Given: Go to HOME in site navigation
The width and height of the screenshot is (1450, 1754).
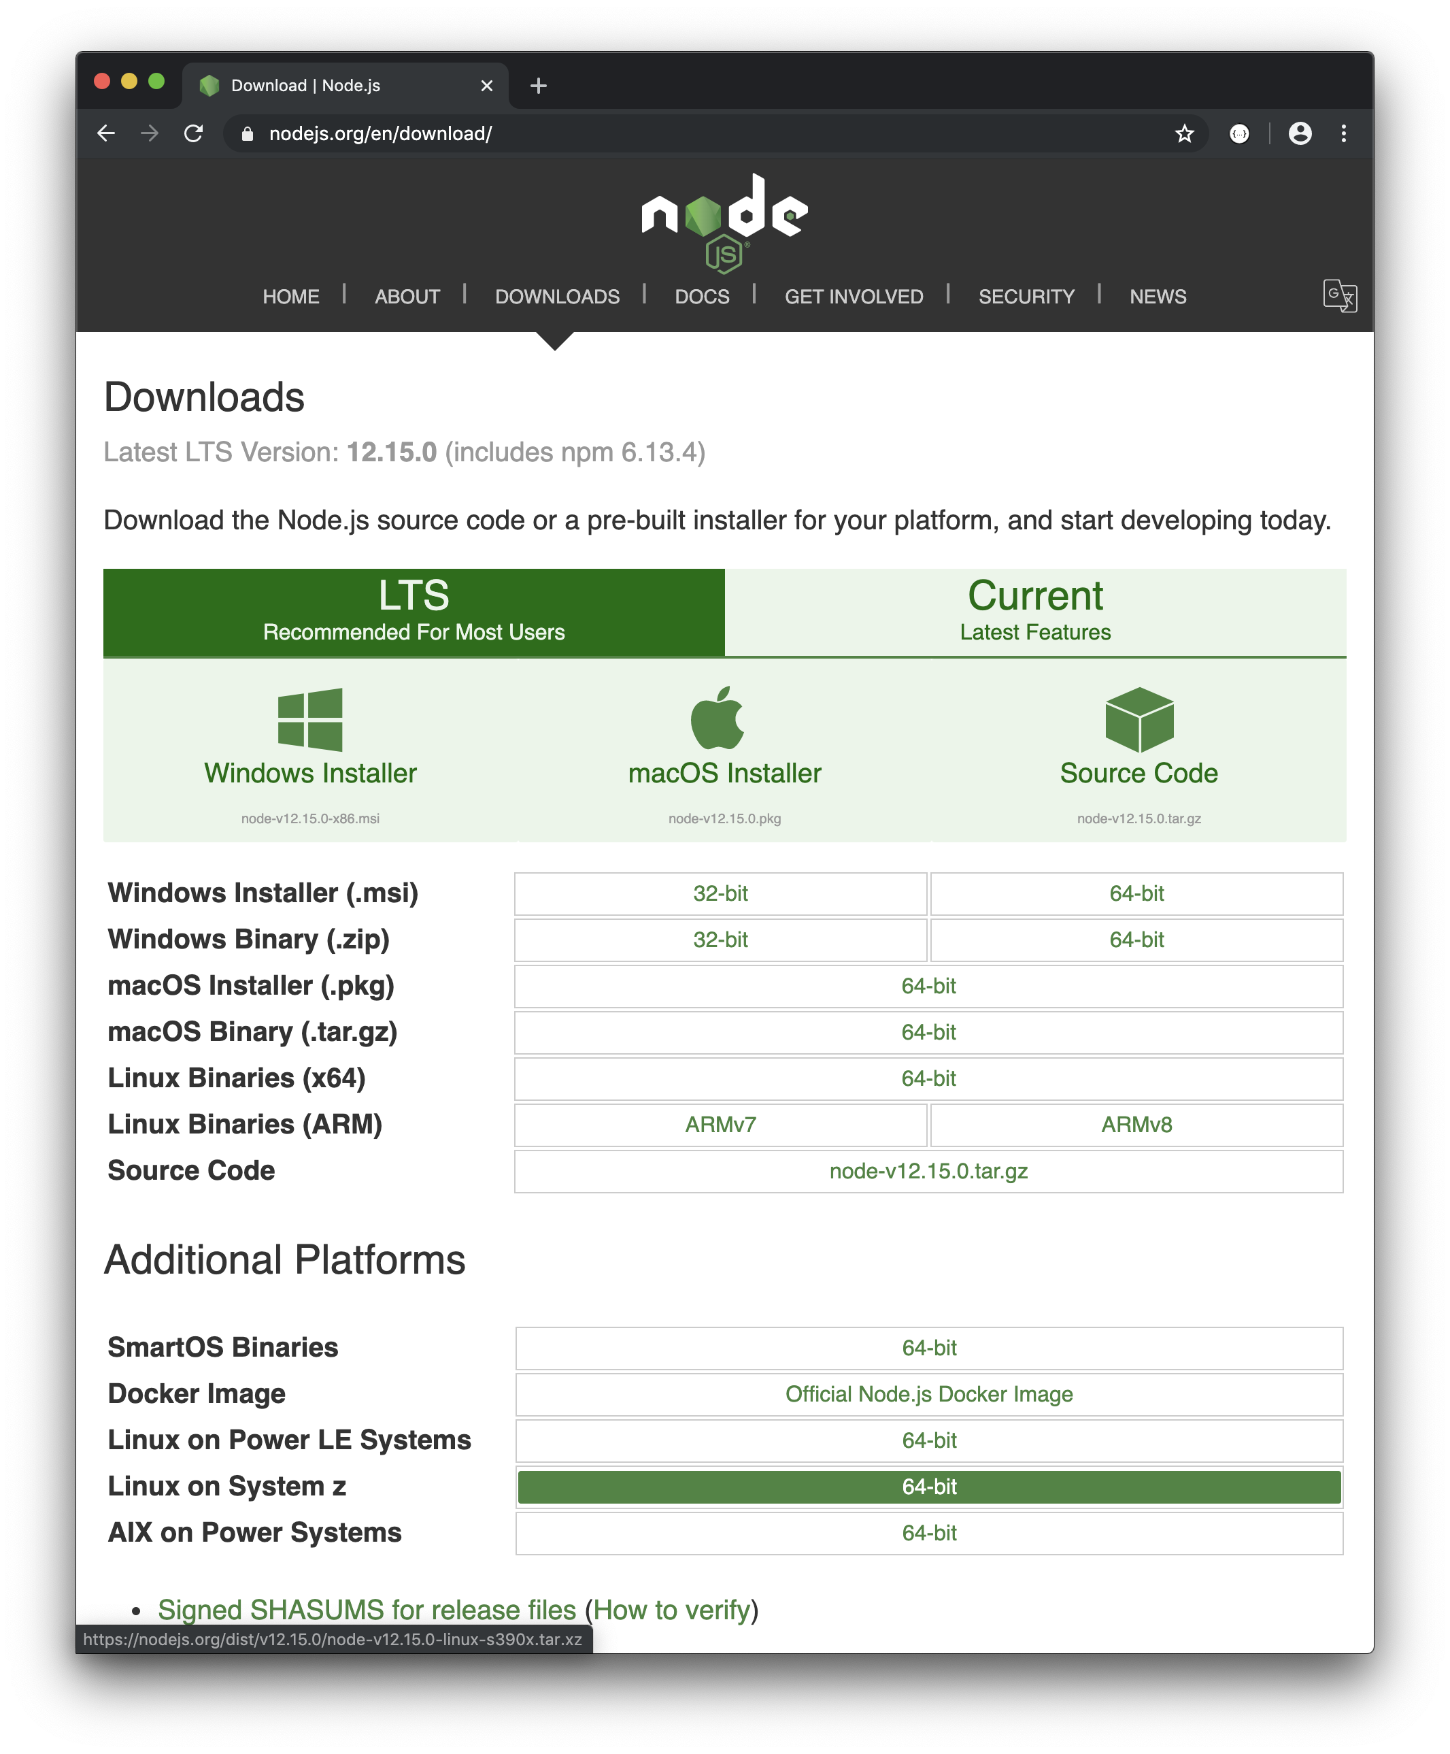Looking at the screenshot, I should click(290, 297).
